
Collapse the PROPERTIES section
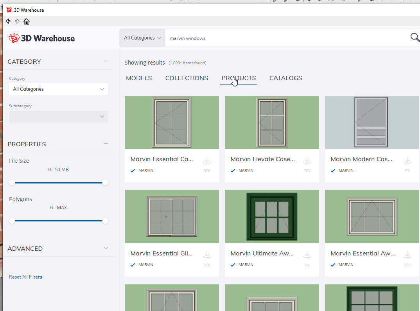click(x=106, y=144)
